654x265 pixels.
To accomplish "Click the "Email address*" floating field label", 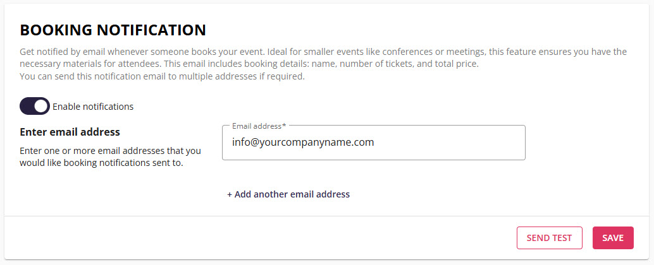I will (x=257, y=126).
